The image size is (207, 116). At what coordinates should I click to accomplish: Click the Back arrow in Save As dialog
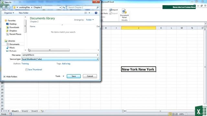pyautogui.click(x=4, y=7)
